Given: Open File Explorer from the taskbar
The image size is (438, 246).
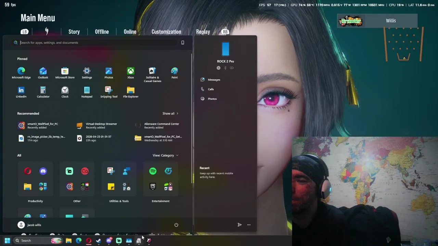Looking at the screenshot, I should pyautogui.click(x=69, y=241).
